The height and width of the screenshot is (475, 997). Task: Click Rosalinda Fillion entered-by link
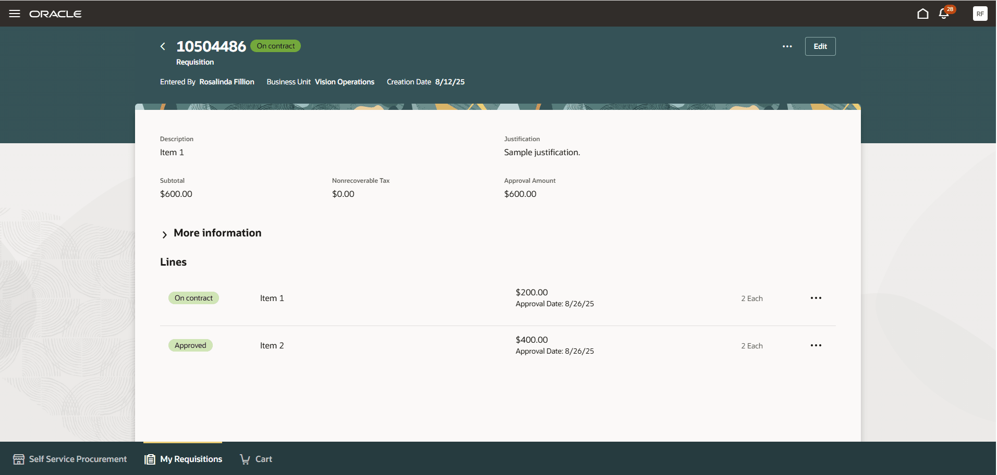(x=226, y=82)
